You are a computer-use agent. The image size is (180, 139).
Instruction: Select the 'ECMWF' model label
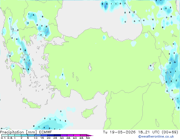[x=45, y=132]
